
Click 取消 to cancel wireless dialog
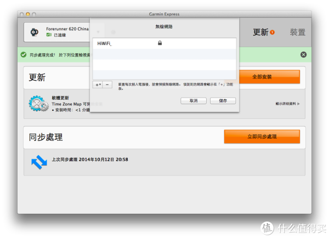coord(194,101)
